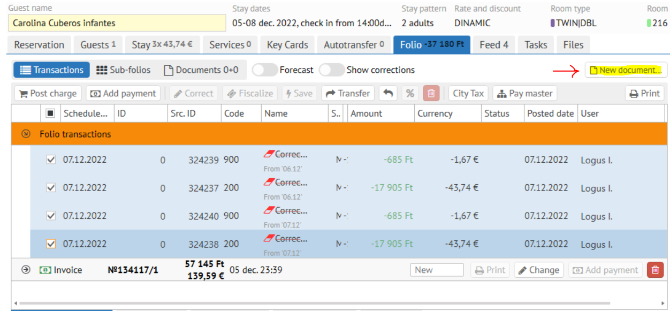Click the New field on invoice row

[x=437, y=270]
